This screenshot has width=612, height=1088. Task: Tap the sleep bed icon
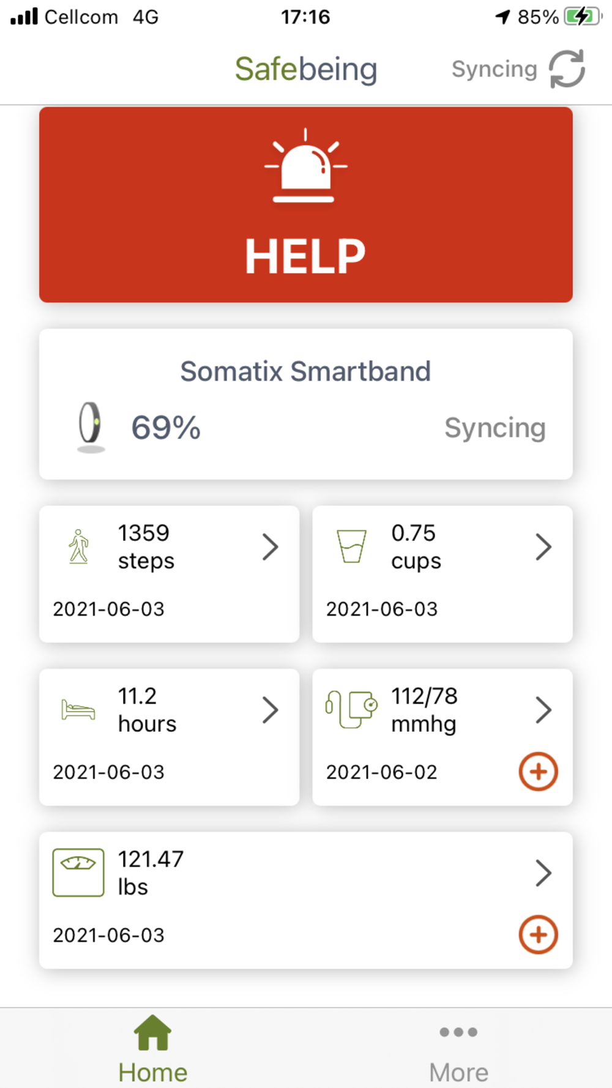[x=78, y=710]
